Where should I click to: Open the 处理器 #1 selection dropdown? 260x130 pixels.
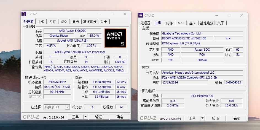click(57, 107)
